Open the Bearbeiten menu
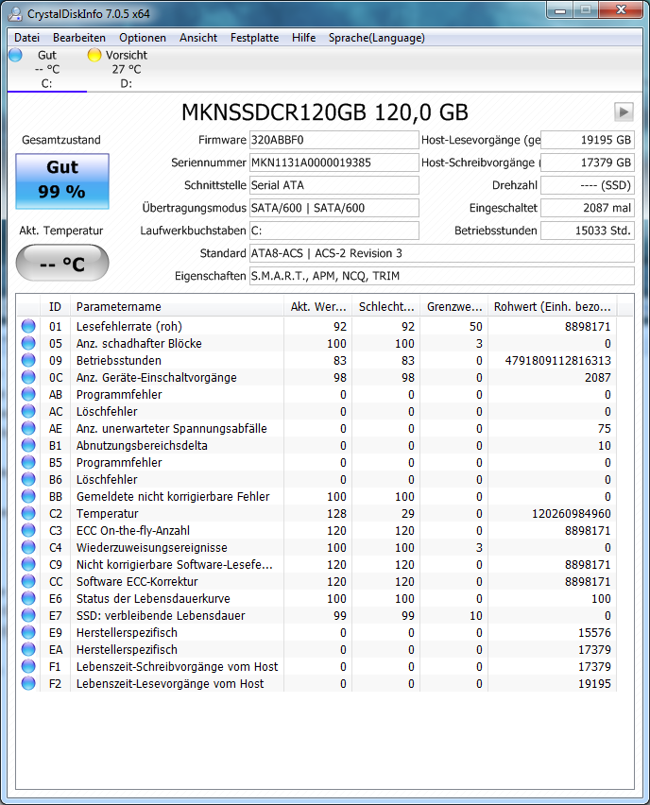Viewport: 650px width, 805px height. [79, 38]
